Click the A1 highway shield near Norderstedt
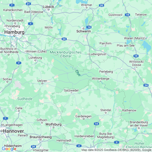The width and height of the screenshot is (152, 152). click(31, 24)
